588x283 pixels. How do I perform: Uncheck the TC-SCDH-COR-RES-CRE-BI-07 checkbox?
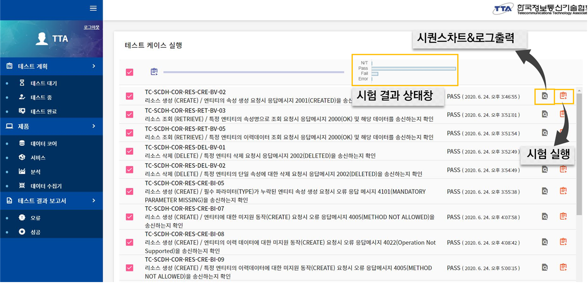130,217
